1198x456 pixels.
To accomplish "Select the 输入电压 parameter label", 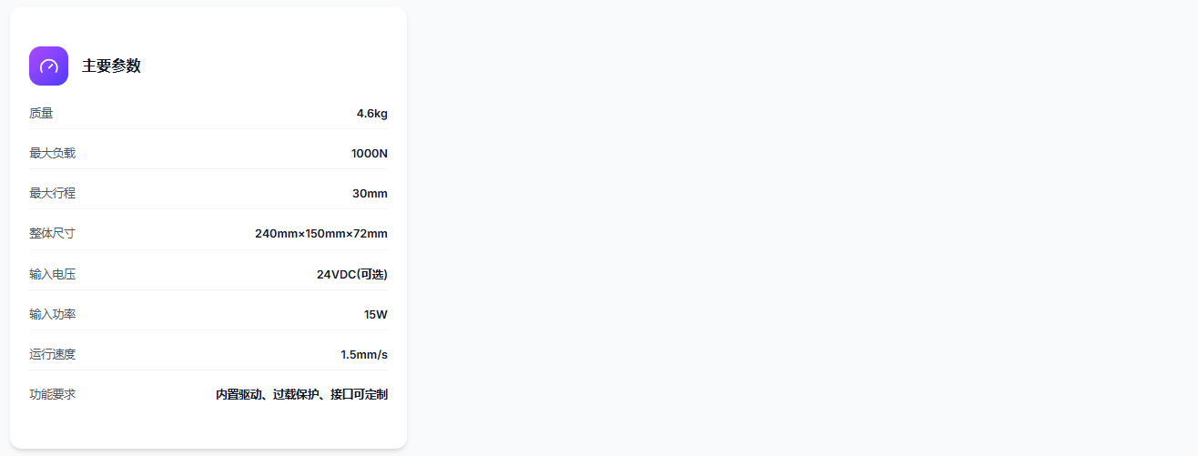I will pos(52,274).
